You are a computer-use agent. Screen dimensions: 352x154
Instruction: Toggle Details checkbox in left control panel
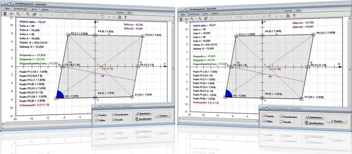(113, 120)
